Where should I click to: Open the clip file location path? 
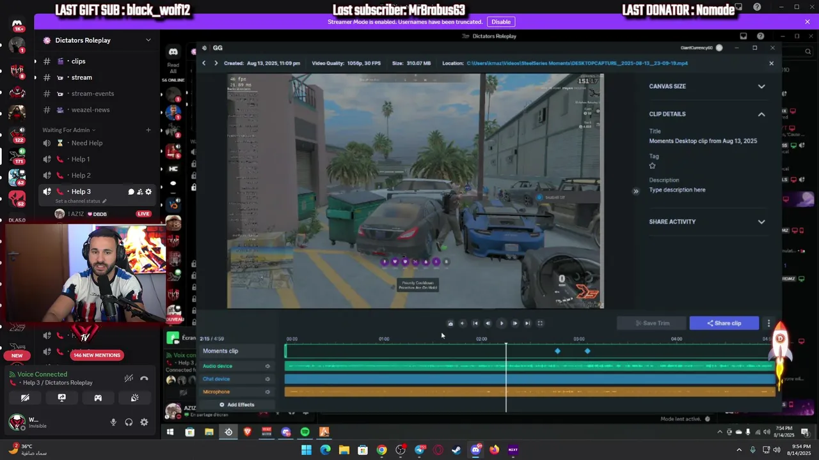coord(578,63)
